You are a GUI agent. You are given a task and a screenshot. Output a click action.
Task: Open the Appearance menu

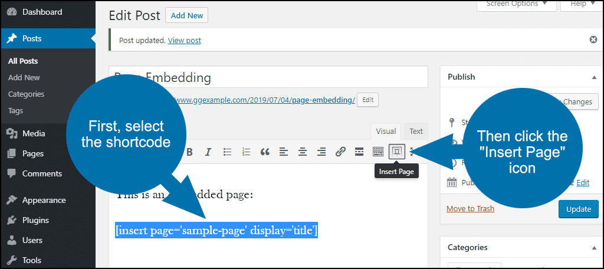pyautogui.click(x=48, y=200)
